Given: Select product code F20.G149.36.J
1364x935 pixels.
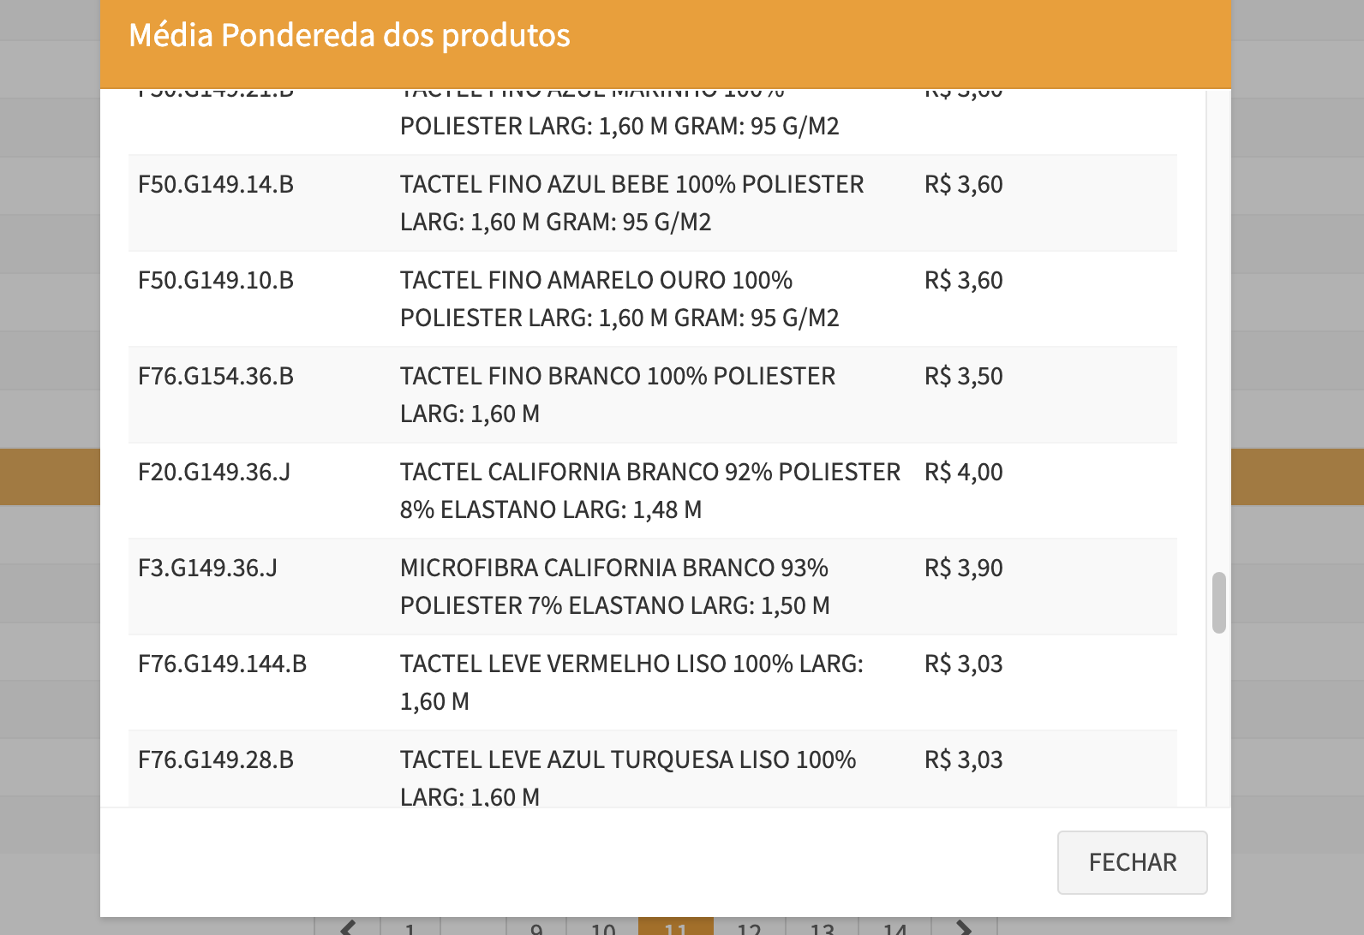Looking at the screenshot, I should pos(214,473).
